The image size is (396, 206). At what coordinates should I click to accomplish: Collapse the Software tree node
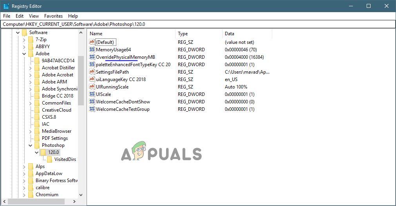tap(18, 33)
